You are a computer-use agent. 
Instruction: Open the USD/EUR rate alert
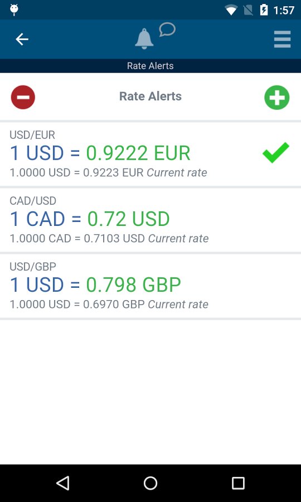pyautogui.click(x=151, y=155)
